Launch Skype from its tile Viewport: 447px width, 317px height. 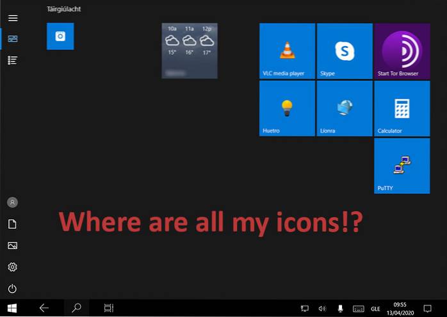click(x=344, y=51)
